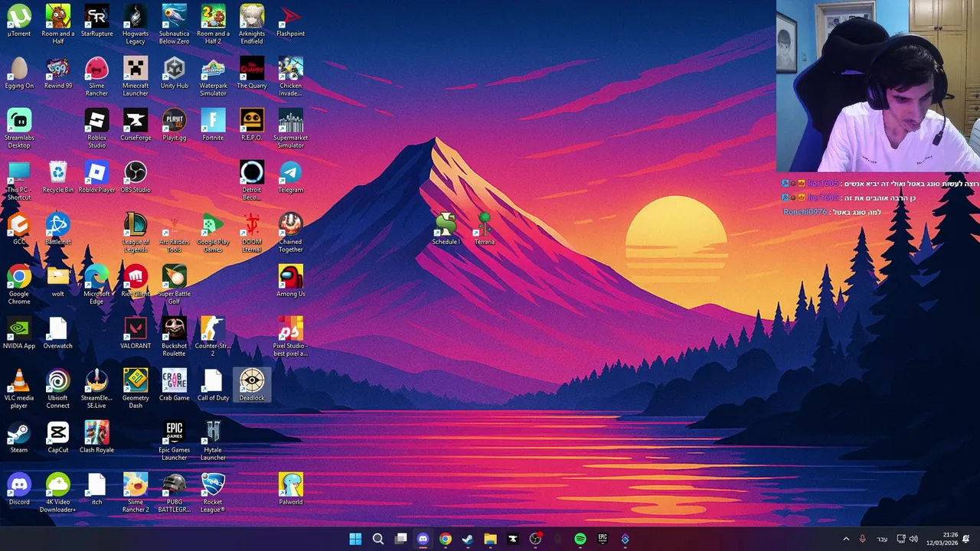Select the Recycle Bin icon

pos(58,177)
